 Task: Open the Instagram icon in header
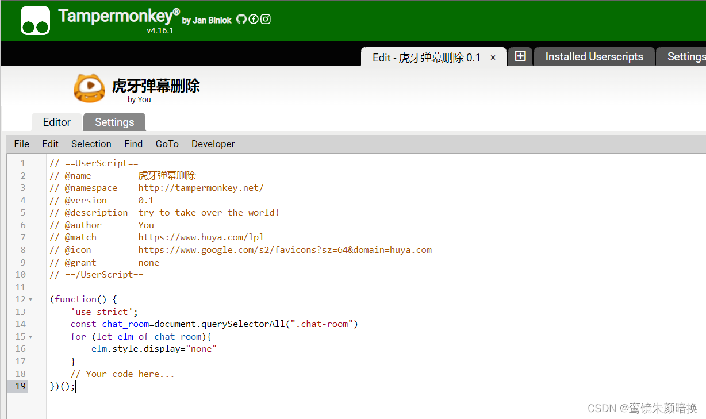click(265, 19)
